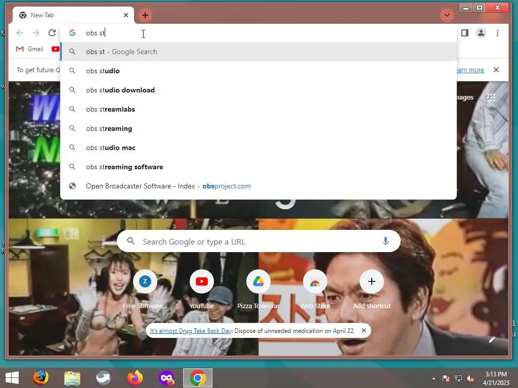Click the 'Search Google or type a URL' box
The image size is (518, 388).
pyautogui.click(x=258, y=241)
